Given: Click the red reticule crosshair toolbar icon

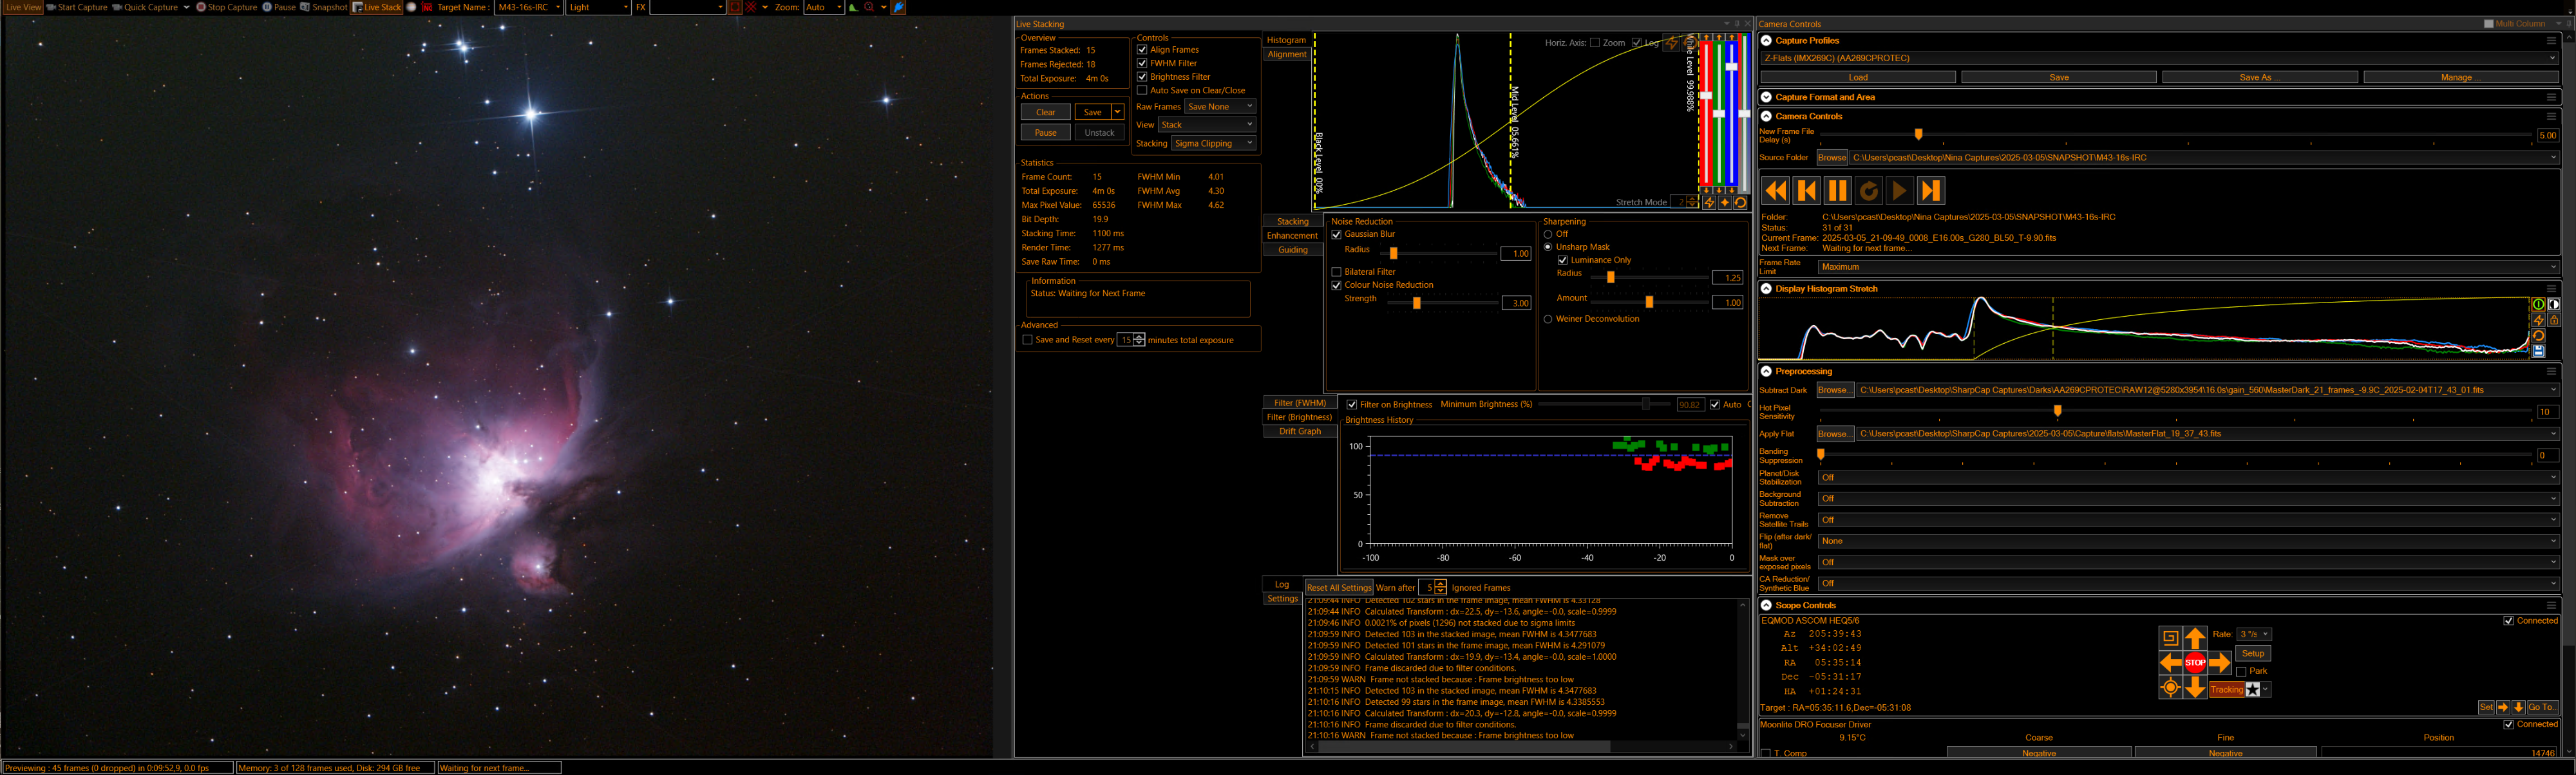Looking at the screenshot, I should pyautogui.click(x=751, y=7).
